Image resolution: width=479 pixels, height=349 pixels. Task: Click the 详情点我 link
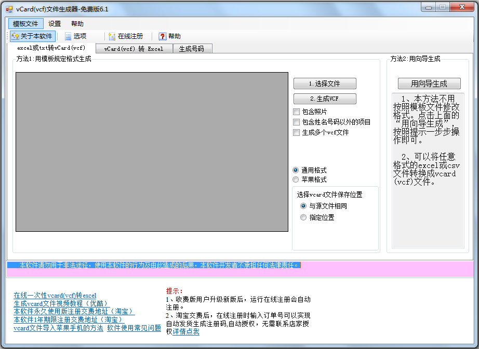[186, 331]
